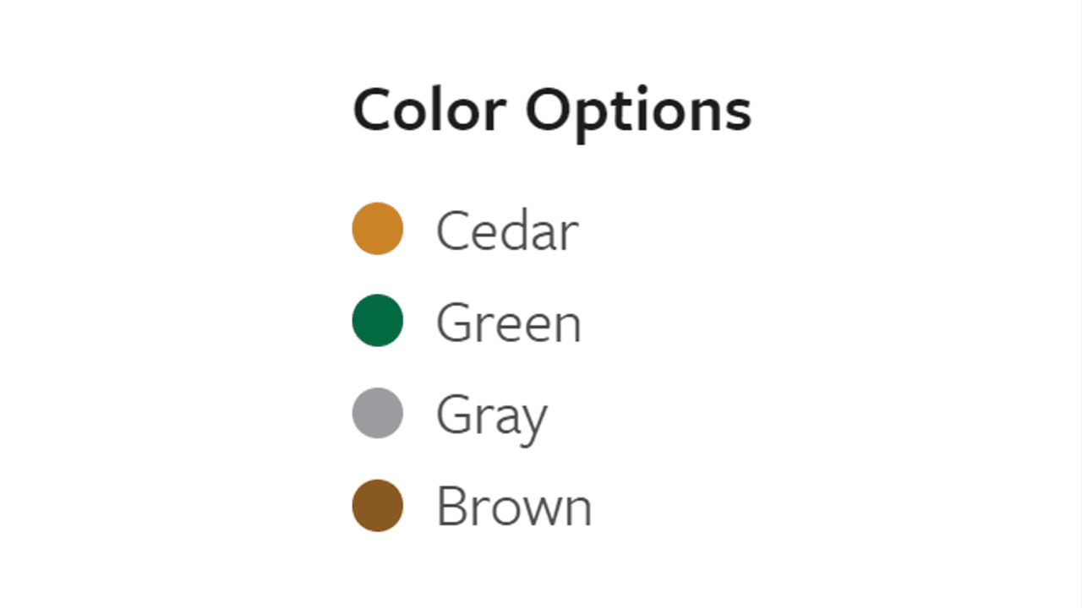1082x608 pixels.
Task: Click the Color Options heading
Action: (x=552, y=111)
